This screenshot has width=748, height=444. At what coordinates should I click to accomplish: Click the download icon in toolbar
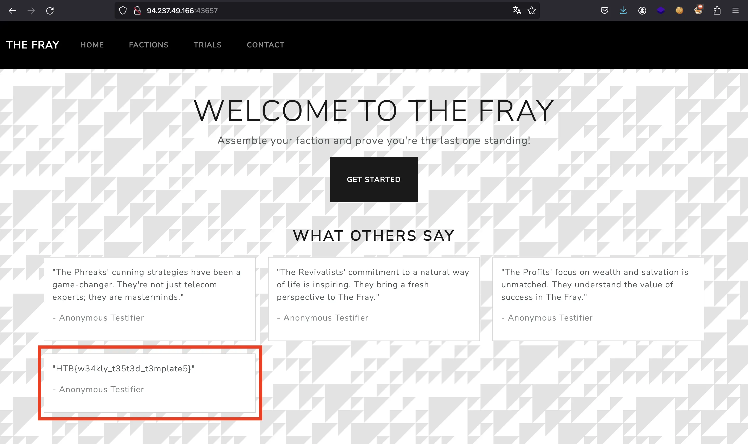click(x=624, y=10)
